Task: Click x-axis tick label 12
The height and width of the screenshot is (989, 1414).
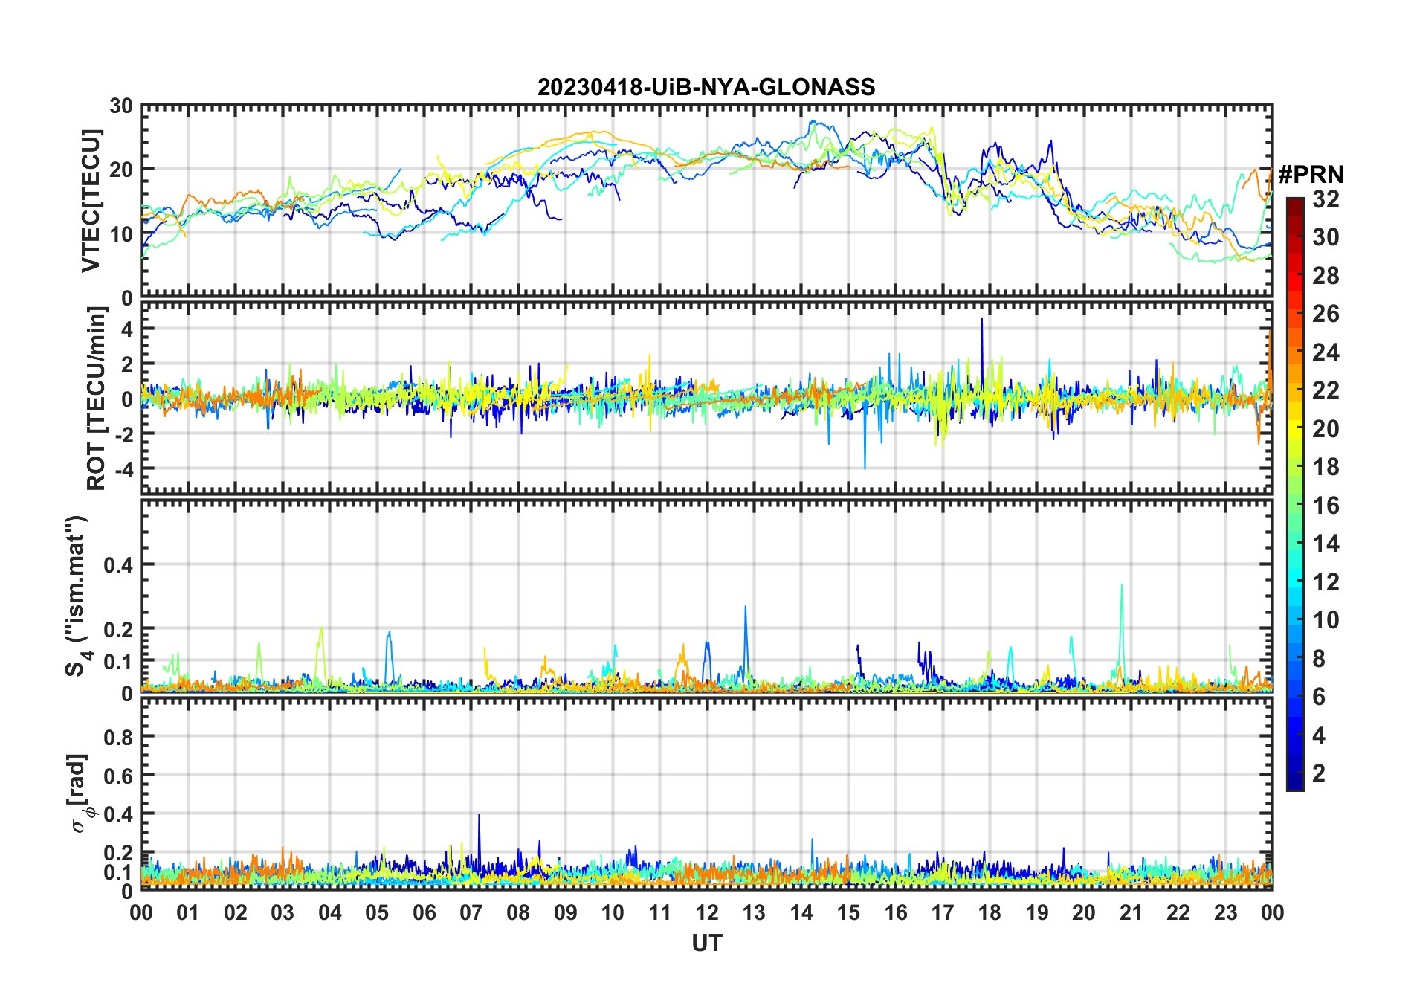Action: (707, 912)
